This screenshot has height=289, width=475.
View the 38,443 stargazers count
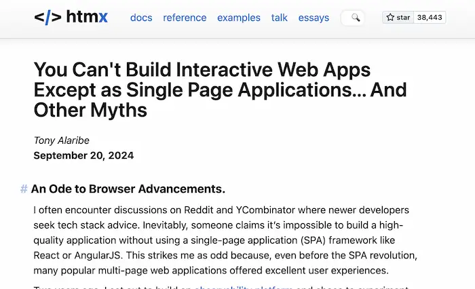pyautogui.click(x=430, y=18)
